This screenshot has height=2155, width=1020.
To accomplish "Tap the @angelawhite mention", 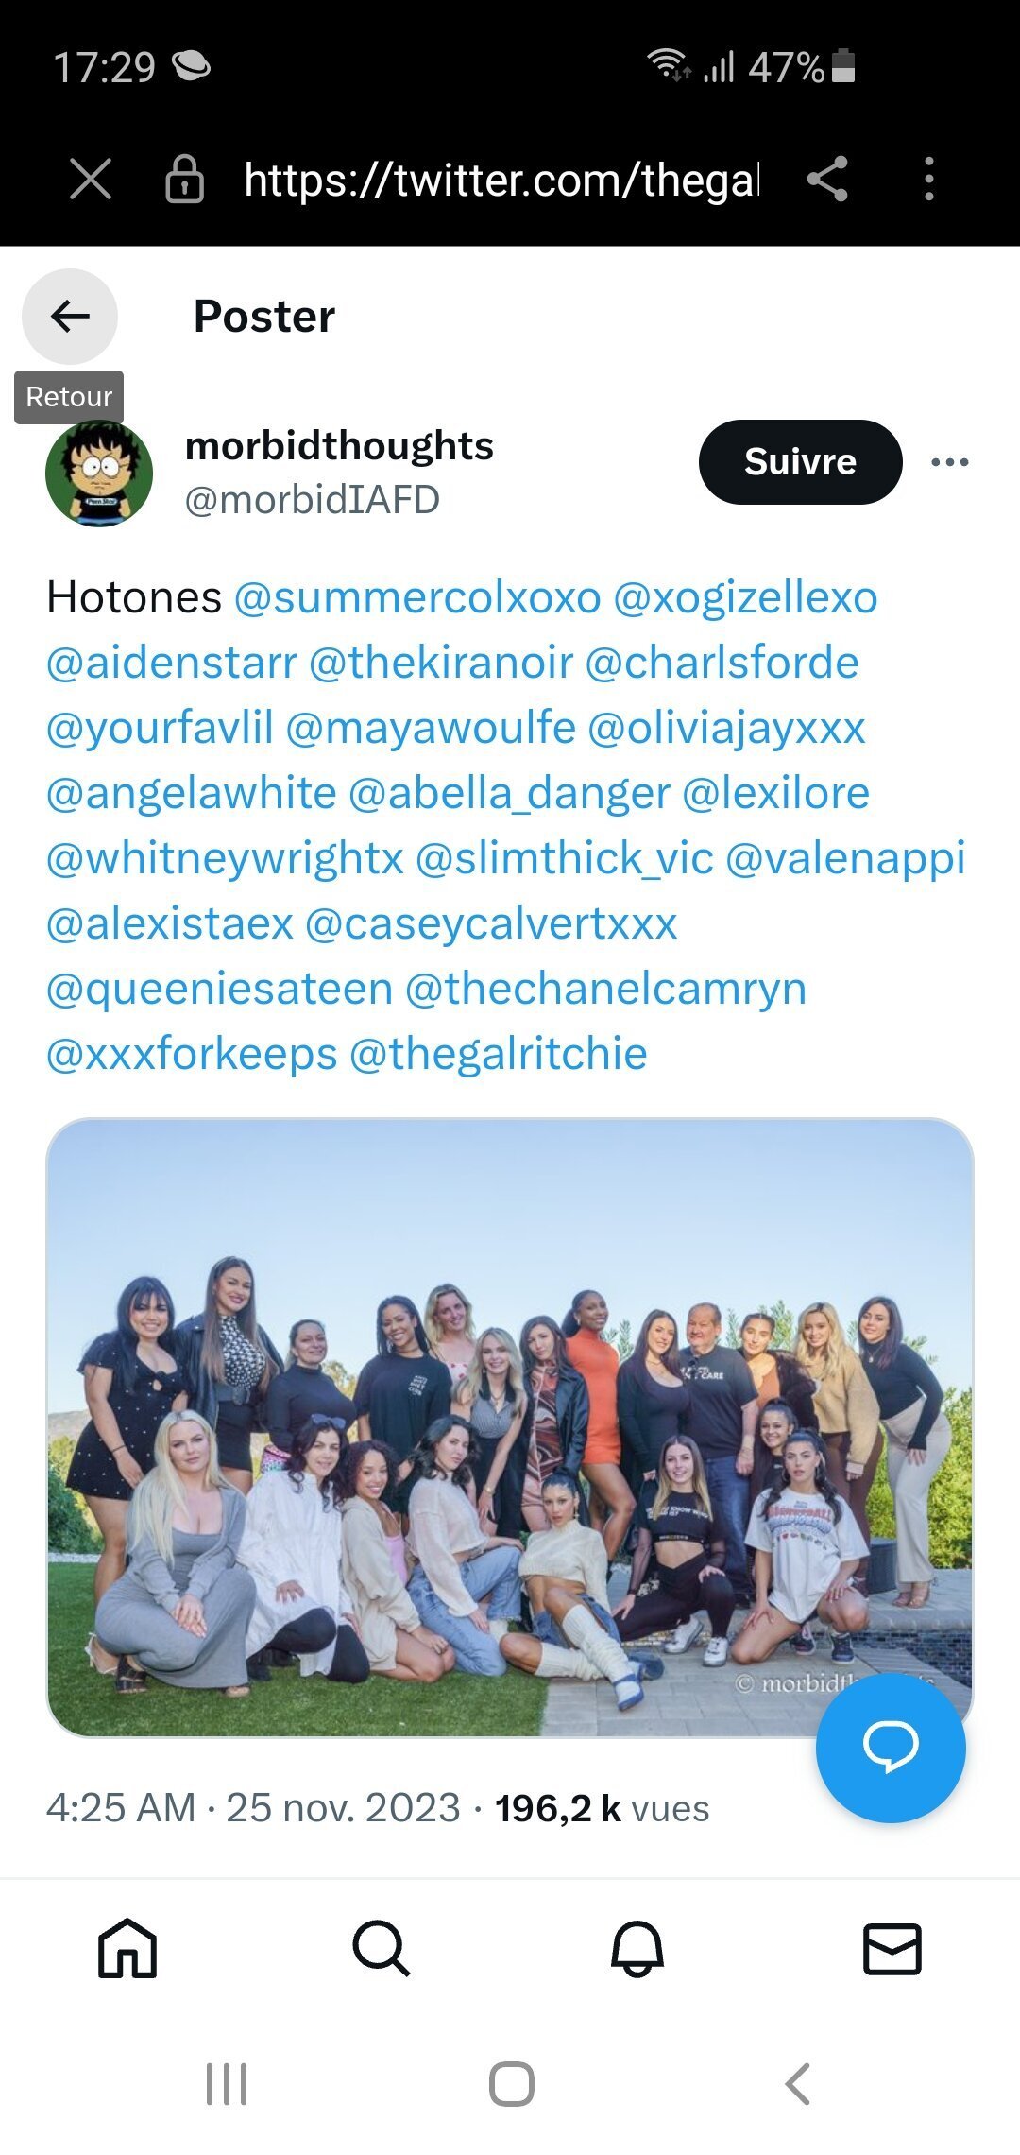I will click(192, 794).
